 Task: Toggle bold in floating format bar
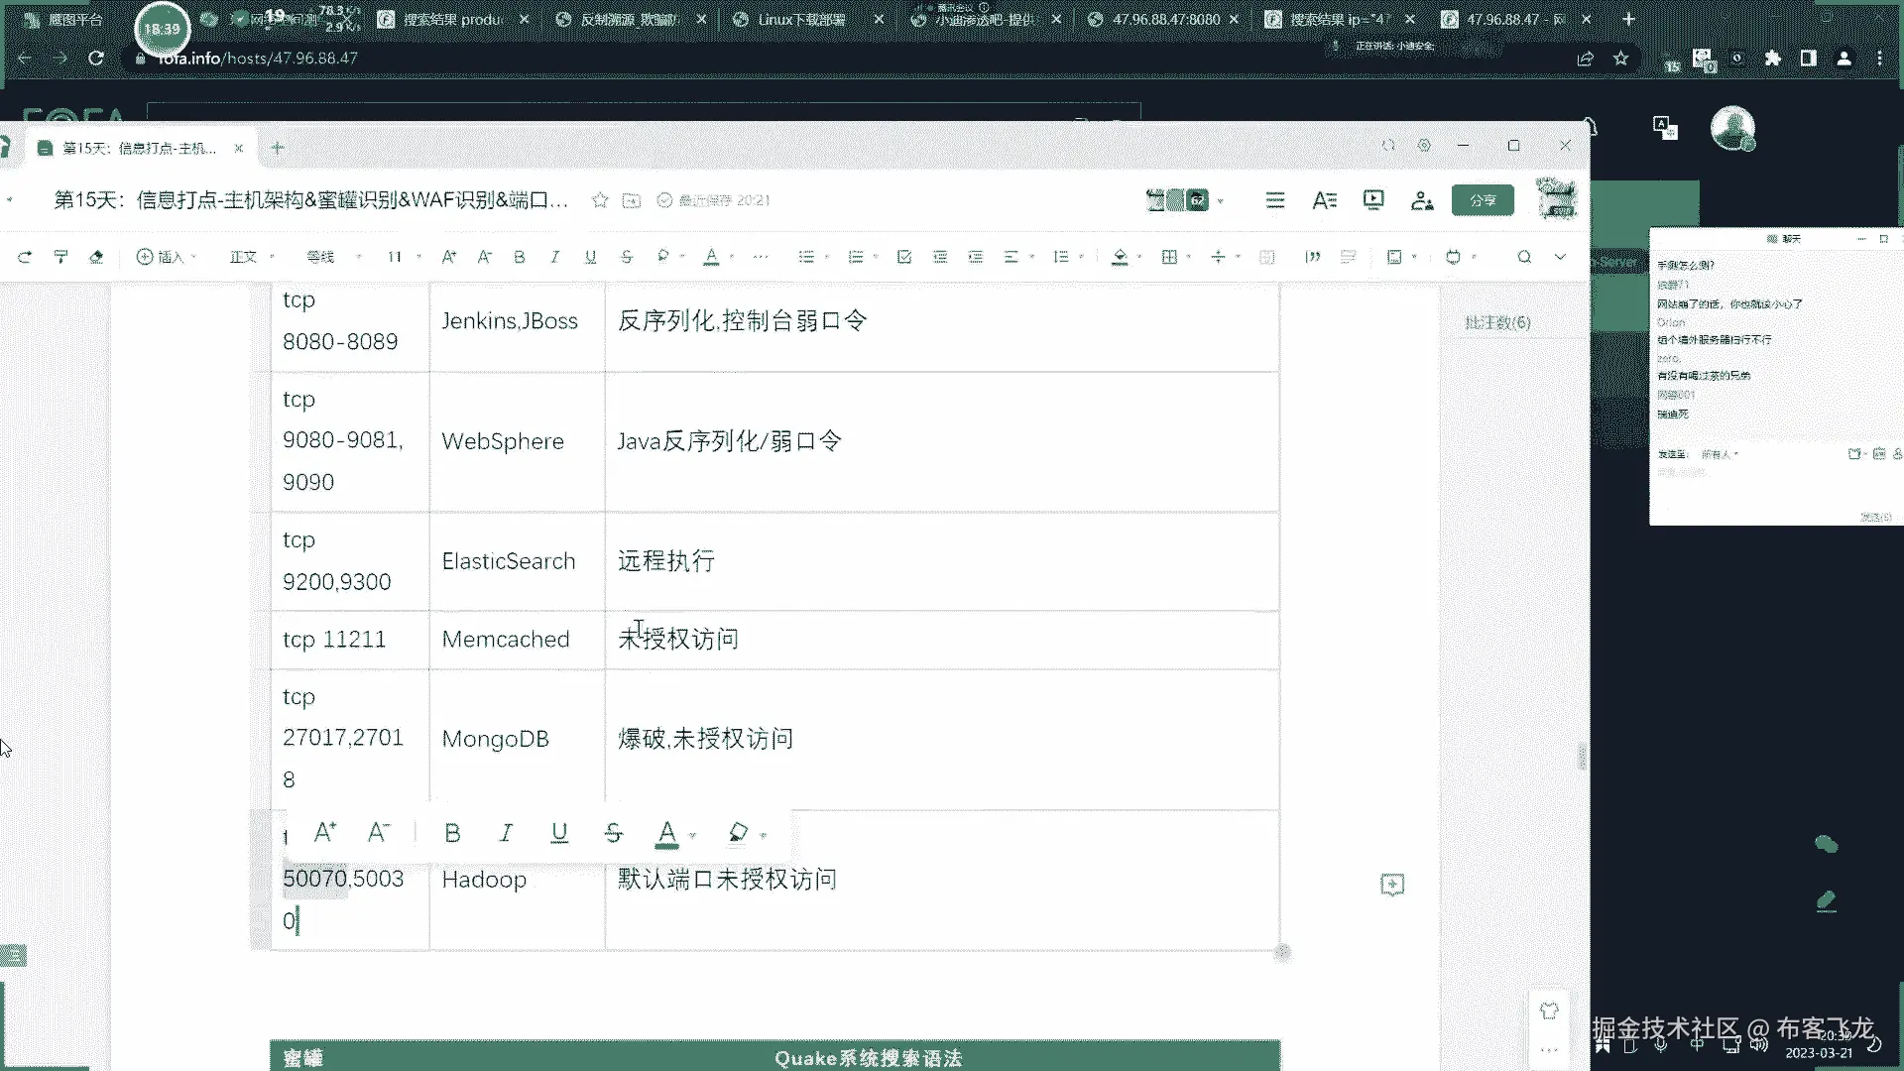tap(452, 833)
